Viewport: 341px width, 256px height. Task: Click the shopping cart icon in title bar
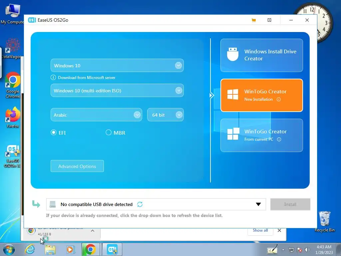[x=253, y=20]
